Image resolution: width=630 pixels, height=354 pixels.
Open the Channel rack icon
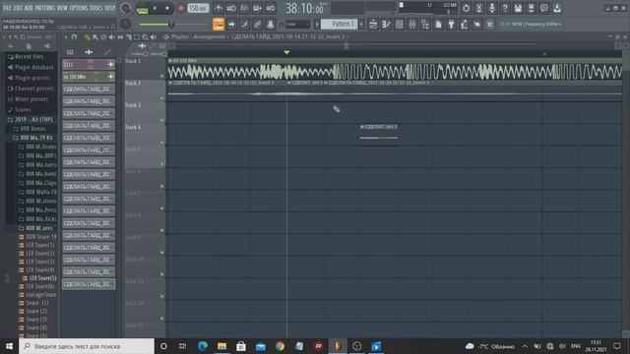399,24
